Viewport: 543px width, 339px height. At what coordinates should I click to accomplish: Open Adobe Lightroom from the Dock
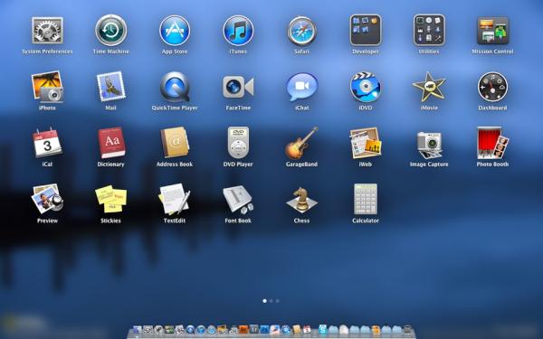pos(253,330)
